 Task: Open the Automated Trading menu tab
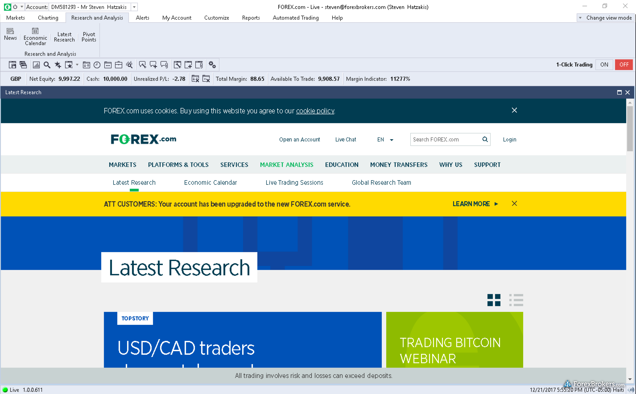click(x=296, y=18)
